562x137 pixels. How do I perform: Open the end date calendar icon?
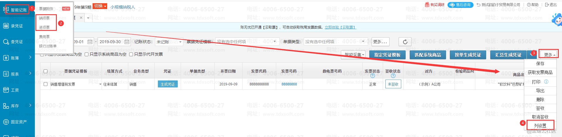127,42
